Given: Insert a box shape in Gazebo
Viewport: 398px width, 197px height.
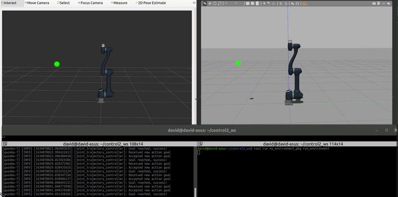Looking at the screenshot, I should [x=248, y=3].
